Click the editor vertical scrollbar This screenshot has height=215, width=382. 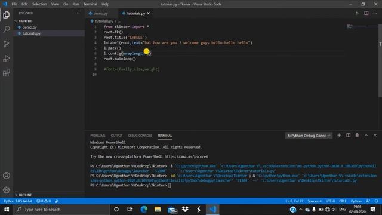click(380, 61)
